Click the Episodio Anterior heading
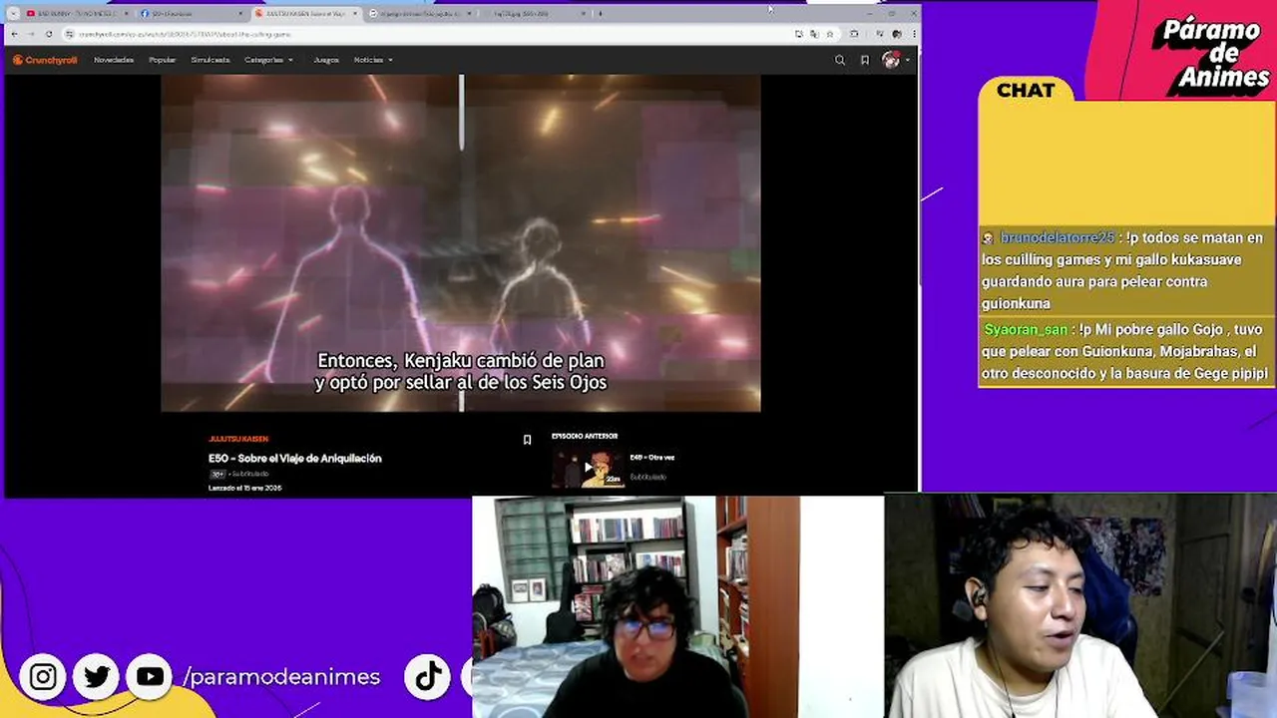Image resolution: width=1277 pixels, height=718 pixels. [x=585, y=436]
